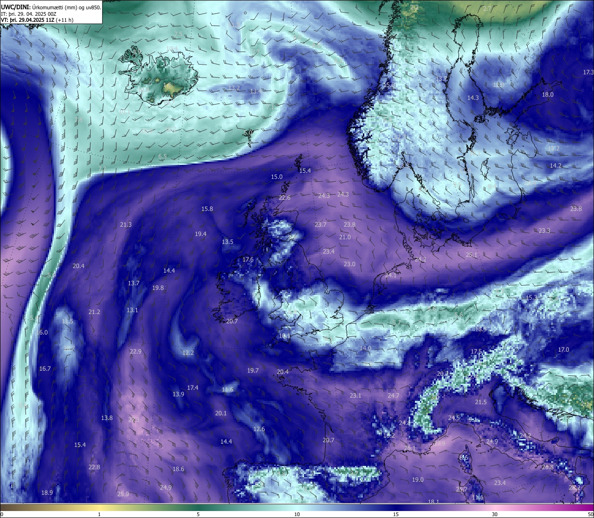Click the 13.9 value label
The width and height of the screenshot is (594, 518).
coord(178,394)
